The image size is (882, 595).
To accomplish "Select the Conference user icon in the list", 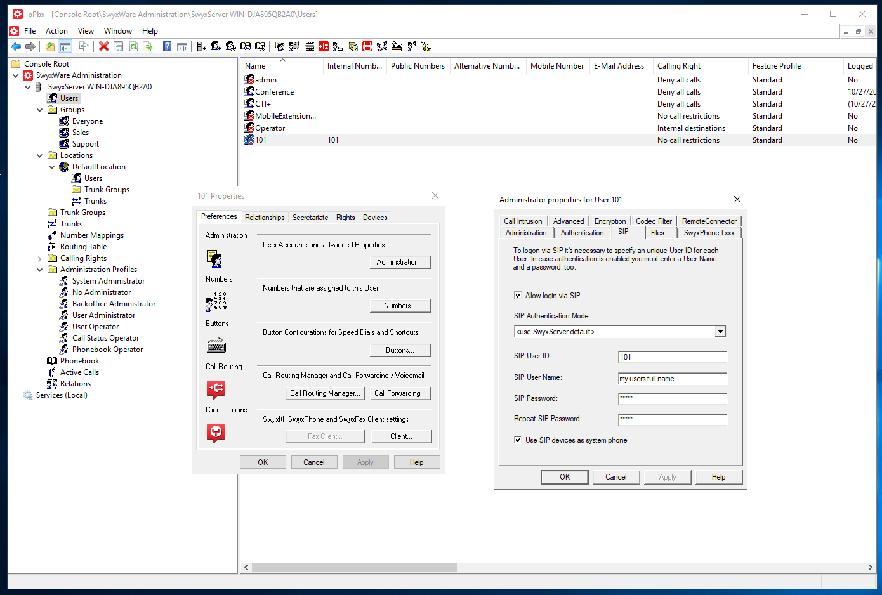I will 249,92.
